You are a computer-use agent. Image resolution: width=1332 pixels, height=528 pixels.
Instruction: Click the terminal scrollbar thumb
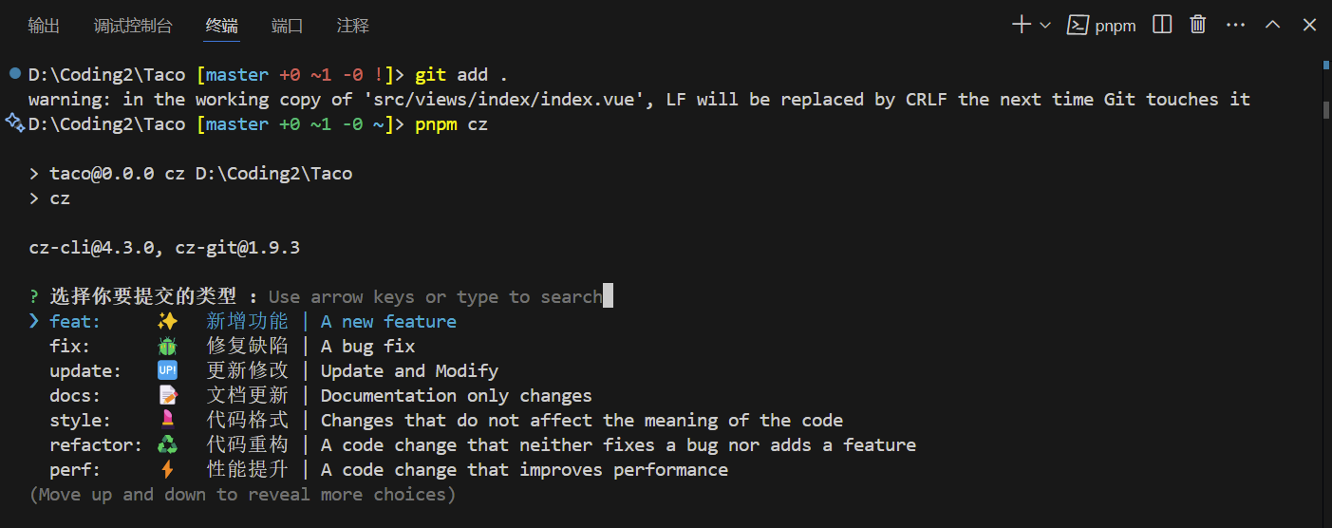(x=1325, y=108)
